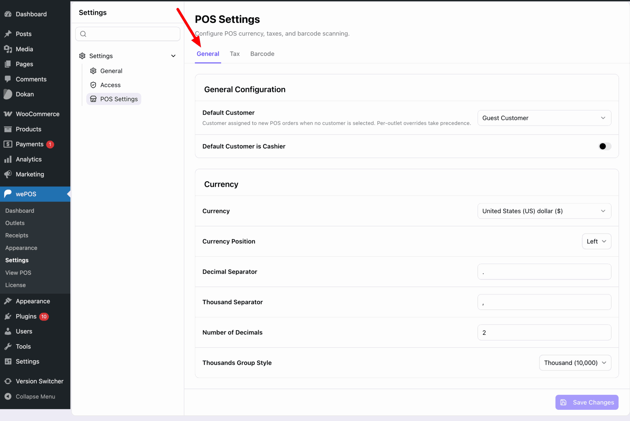The image size is (630, 421).
Task: Click the Products archive icon
Action: [x=8, y=129]
